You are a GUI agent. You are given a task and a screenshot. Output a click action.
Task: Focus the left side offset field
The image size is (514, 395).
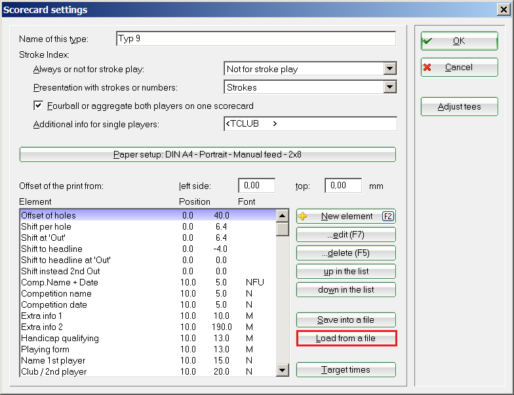(x=256, y=186)
